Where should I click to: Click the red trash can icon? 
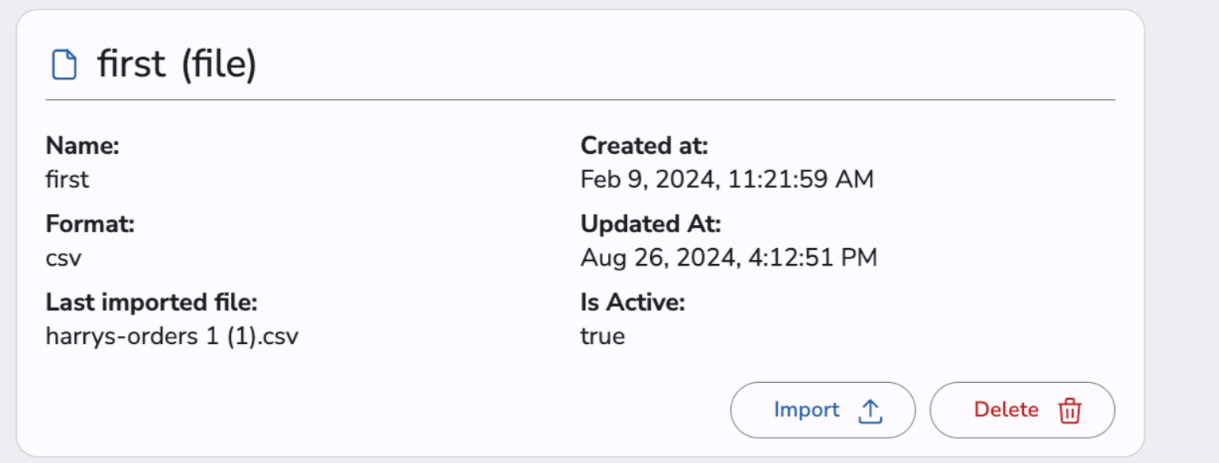[x=1070, y=411]
